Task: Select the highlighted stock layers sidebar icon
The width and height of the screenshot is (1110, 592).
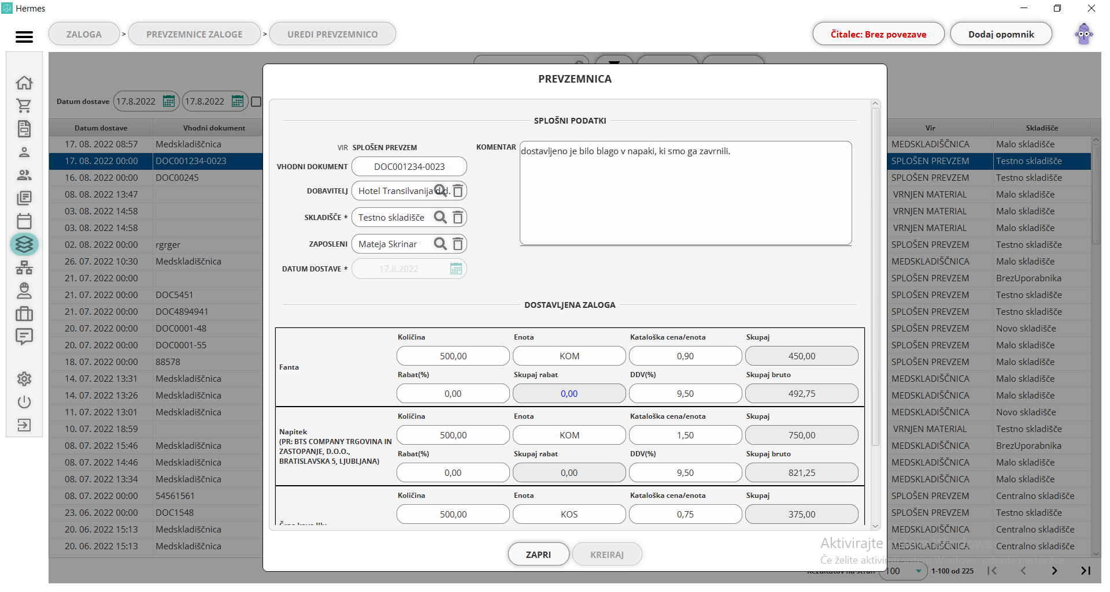Action: click(24, 244)
